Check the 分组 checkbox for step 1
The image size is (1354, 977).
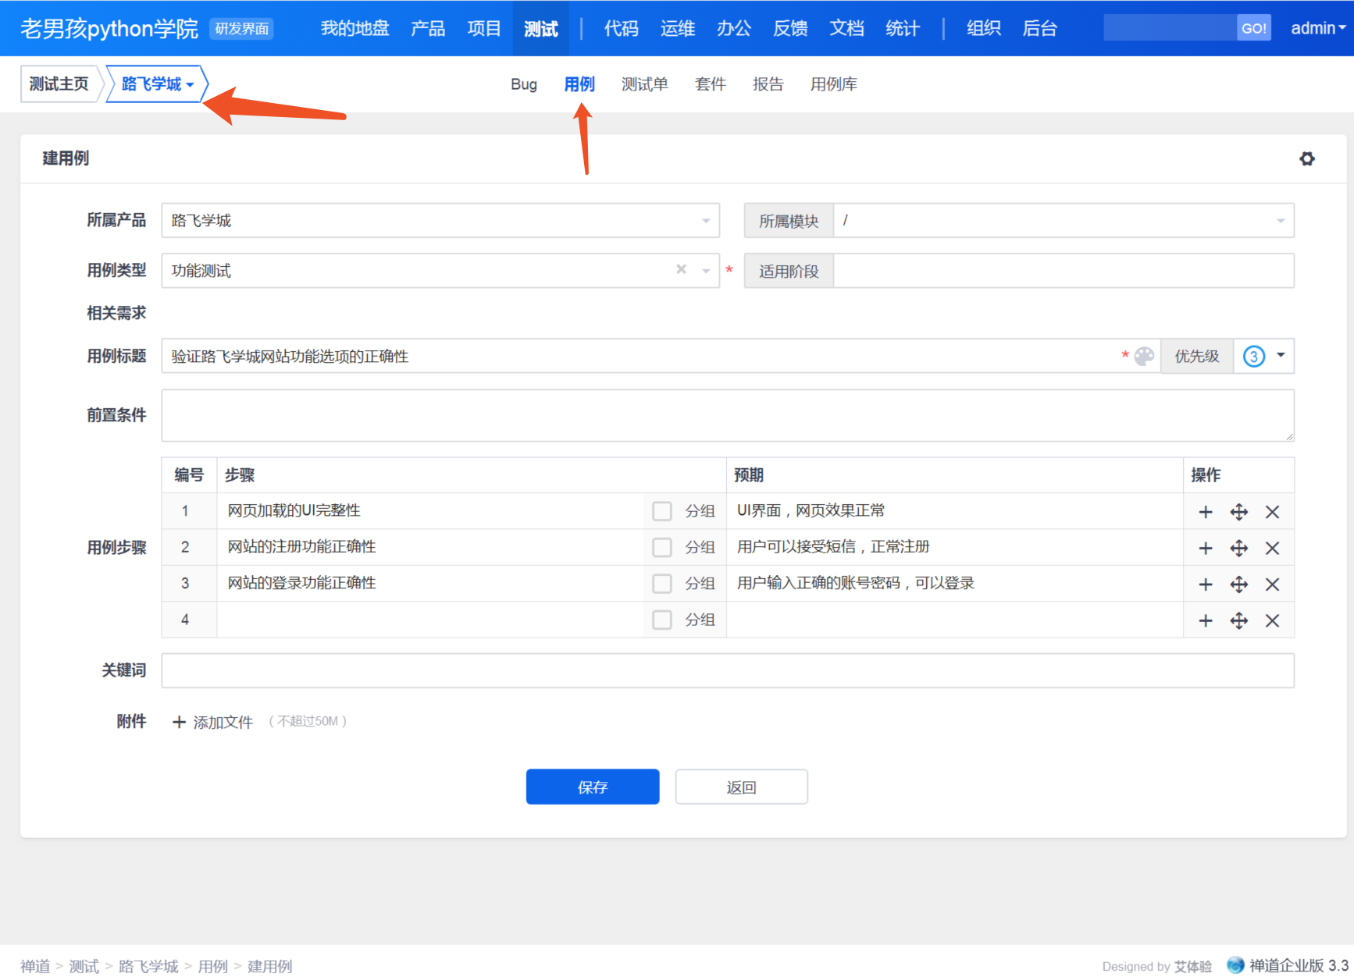pyautogui.click(x=662, y=511)
